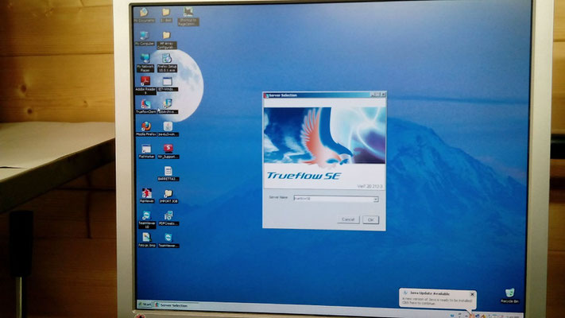Screen dimensions: 565x318
Task: Open the Recycle Bin
Action: pos(510,296)
